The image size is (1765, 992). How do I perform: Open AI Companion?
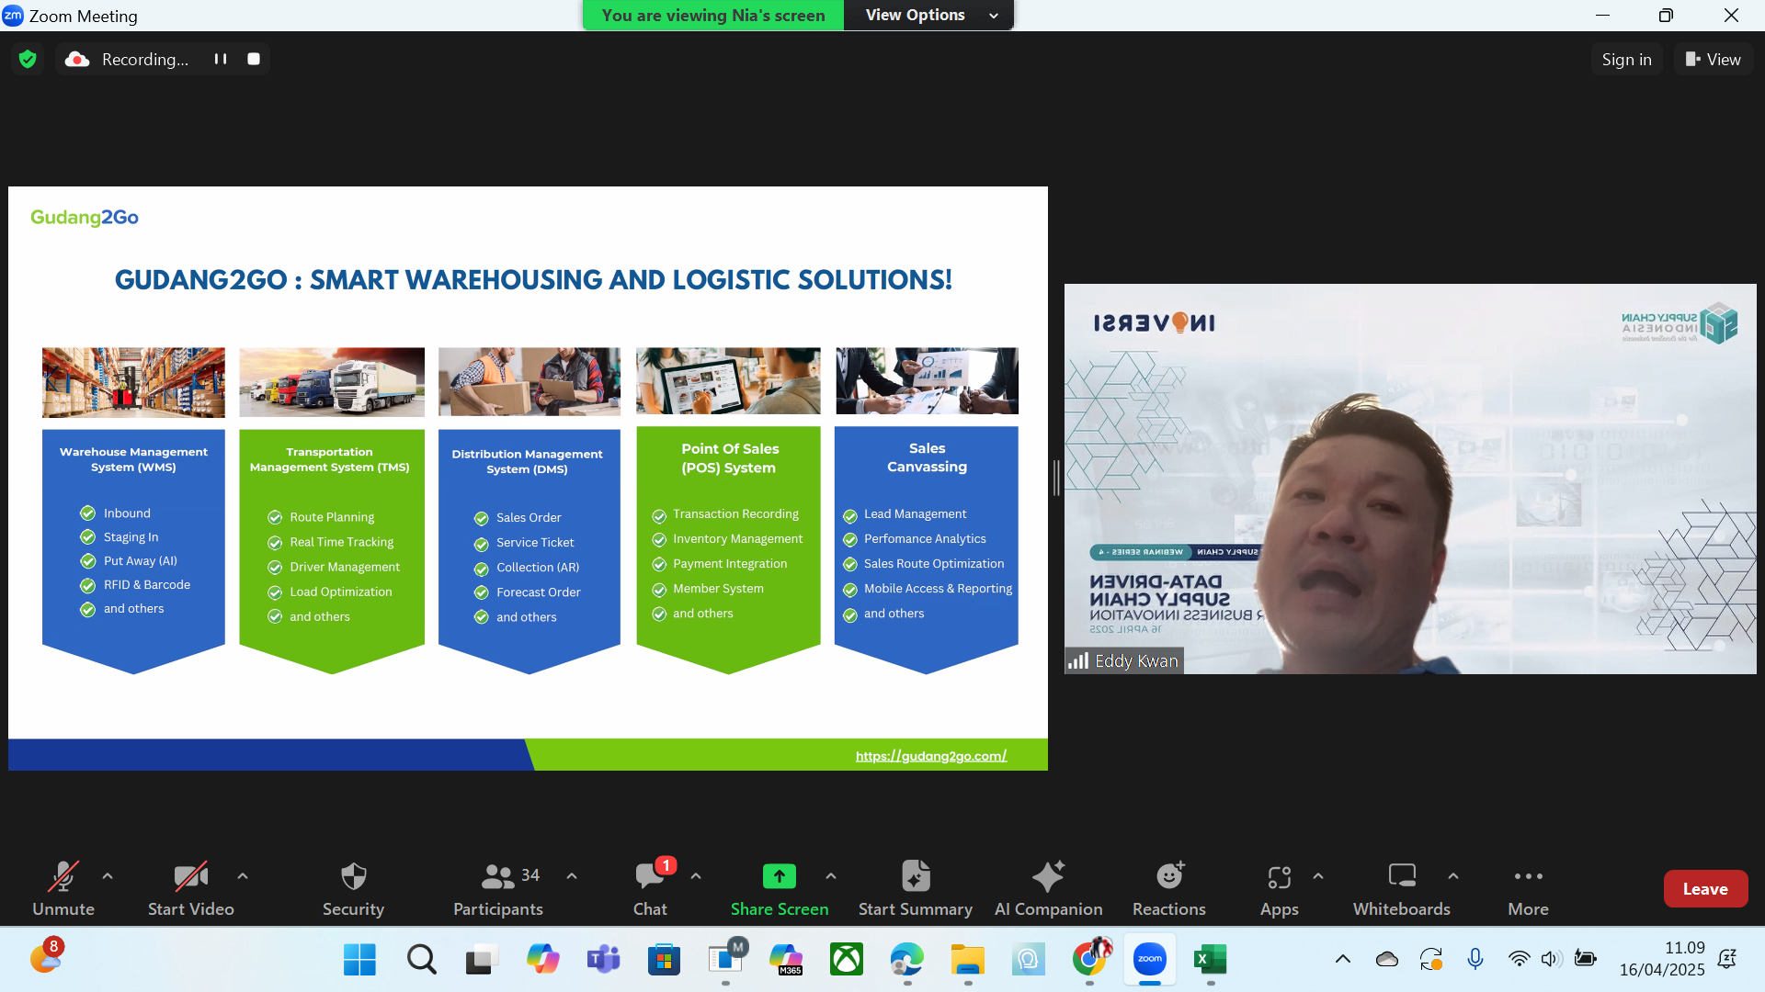[1048, 888]
